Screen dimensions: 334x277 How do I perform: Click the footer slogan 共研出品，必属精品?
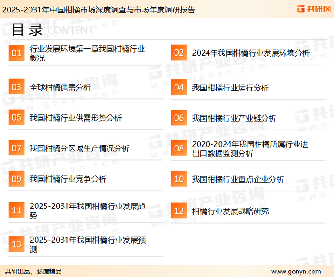[33, 271]
